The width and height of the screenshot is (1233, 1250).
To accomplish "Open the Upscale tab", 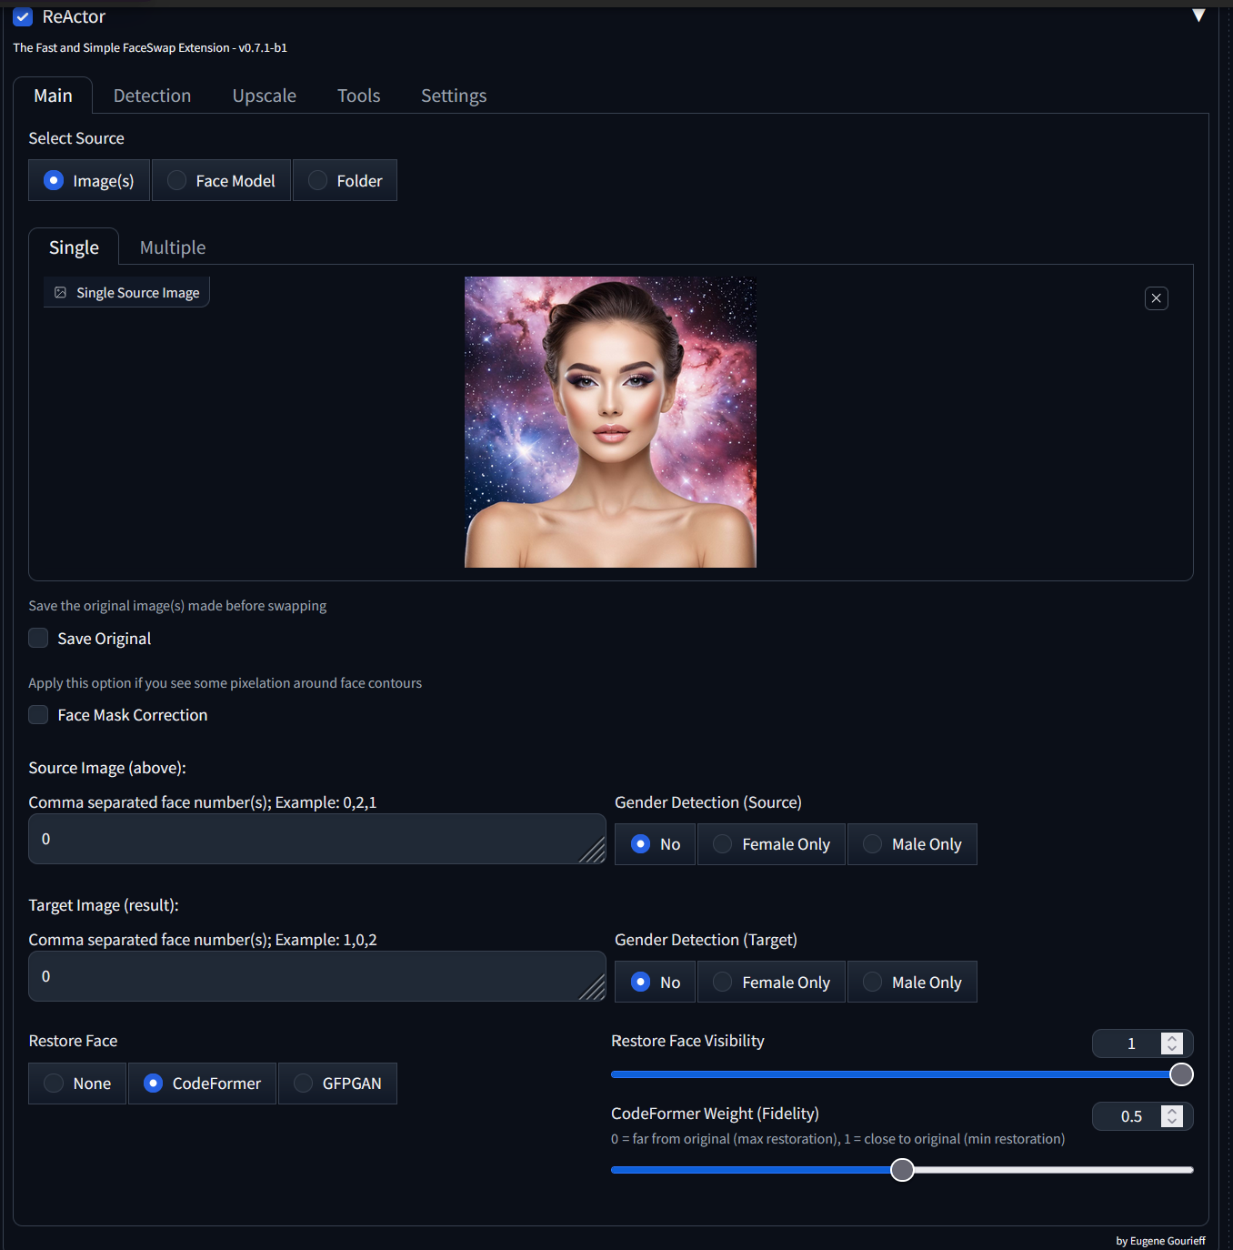I will coord(264,95).
